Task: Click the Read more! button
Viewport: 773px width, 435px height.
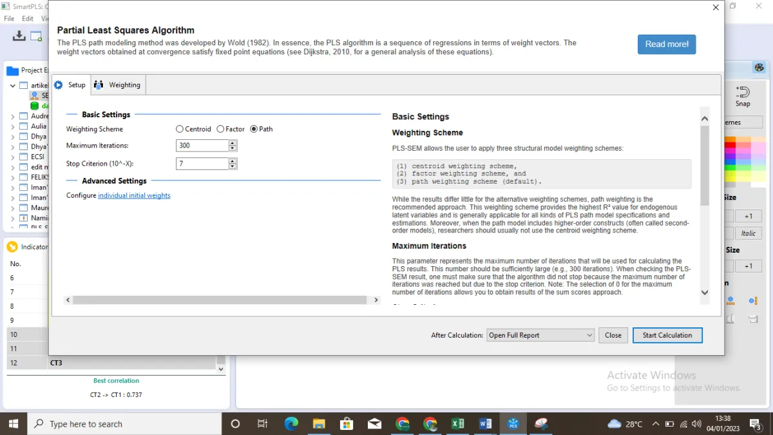Action: click(x=667, y=44)
